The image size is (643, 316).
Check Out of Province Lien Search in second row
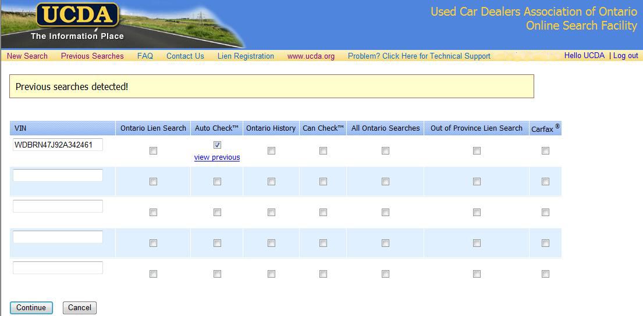[x=477, y=182]
